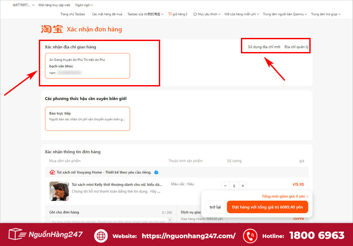
Task: Click the orange Đặt hàng order button
Action: [x=267, y=207]
